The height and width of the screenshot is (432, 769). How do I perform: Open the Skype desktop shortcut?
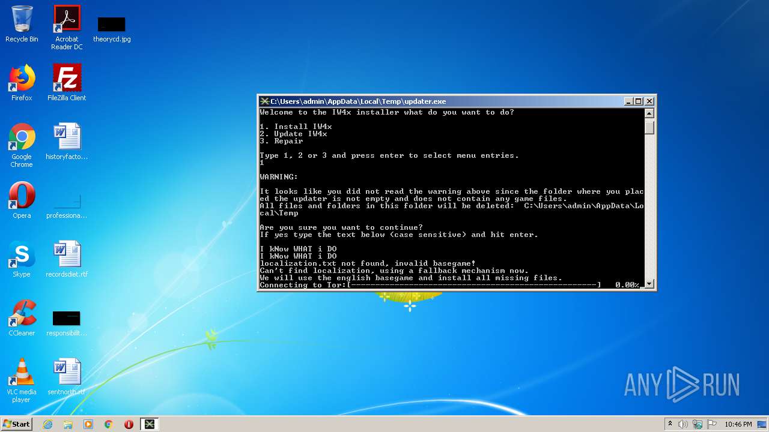click(22, 259)
